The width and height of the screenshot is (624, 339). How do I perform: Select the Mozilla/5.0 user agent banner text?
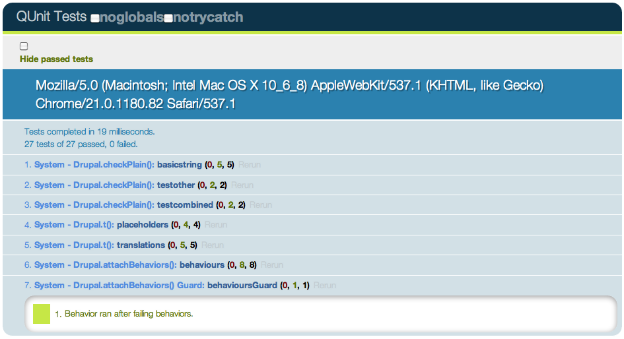(x=289, y=94)
